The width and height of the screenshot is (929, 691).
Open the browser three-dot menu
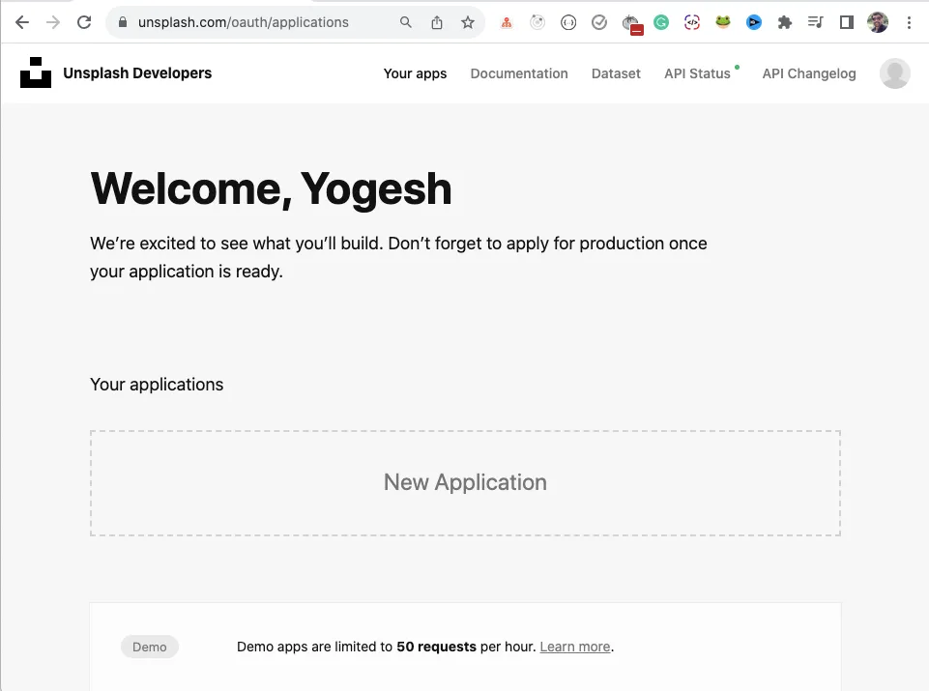910,21
